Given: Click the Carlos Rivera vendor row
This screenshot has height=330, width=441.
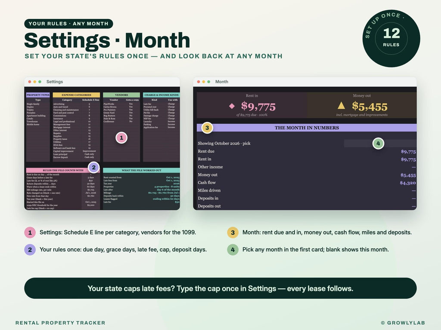Looking at the screenshot, I should 110,107.
